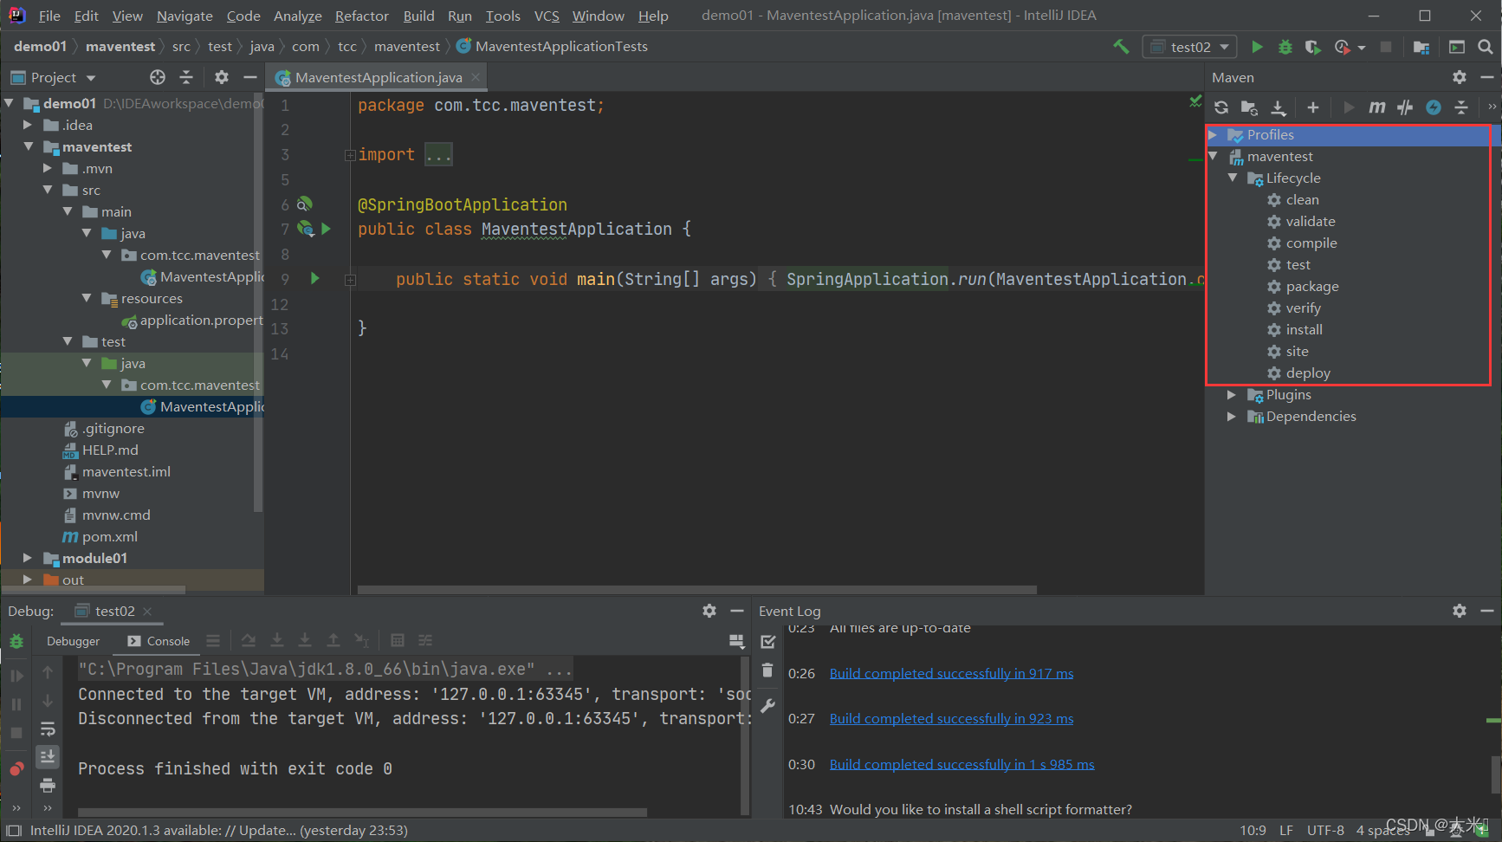1502x842 pixels.
Task: Reload all Maven projects
Action: [x=1221, y=107]
